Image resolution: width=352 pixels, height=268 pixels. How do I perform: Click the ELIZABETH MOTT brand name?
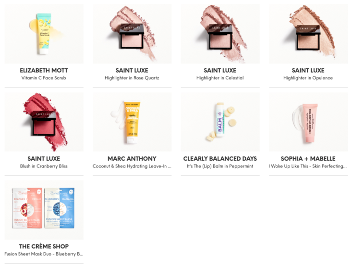tap(44, 70)
